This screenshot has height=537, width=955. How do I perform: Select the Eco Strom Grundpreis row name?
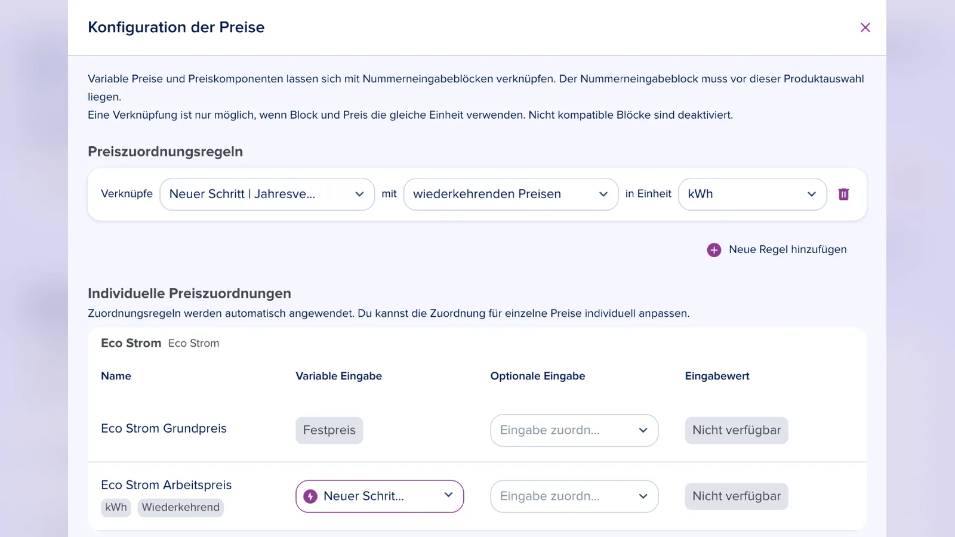tap(164, 428)
